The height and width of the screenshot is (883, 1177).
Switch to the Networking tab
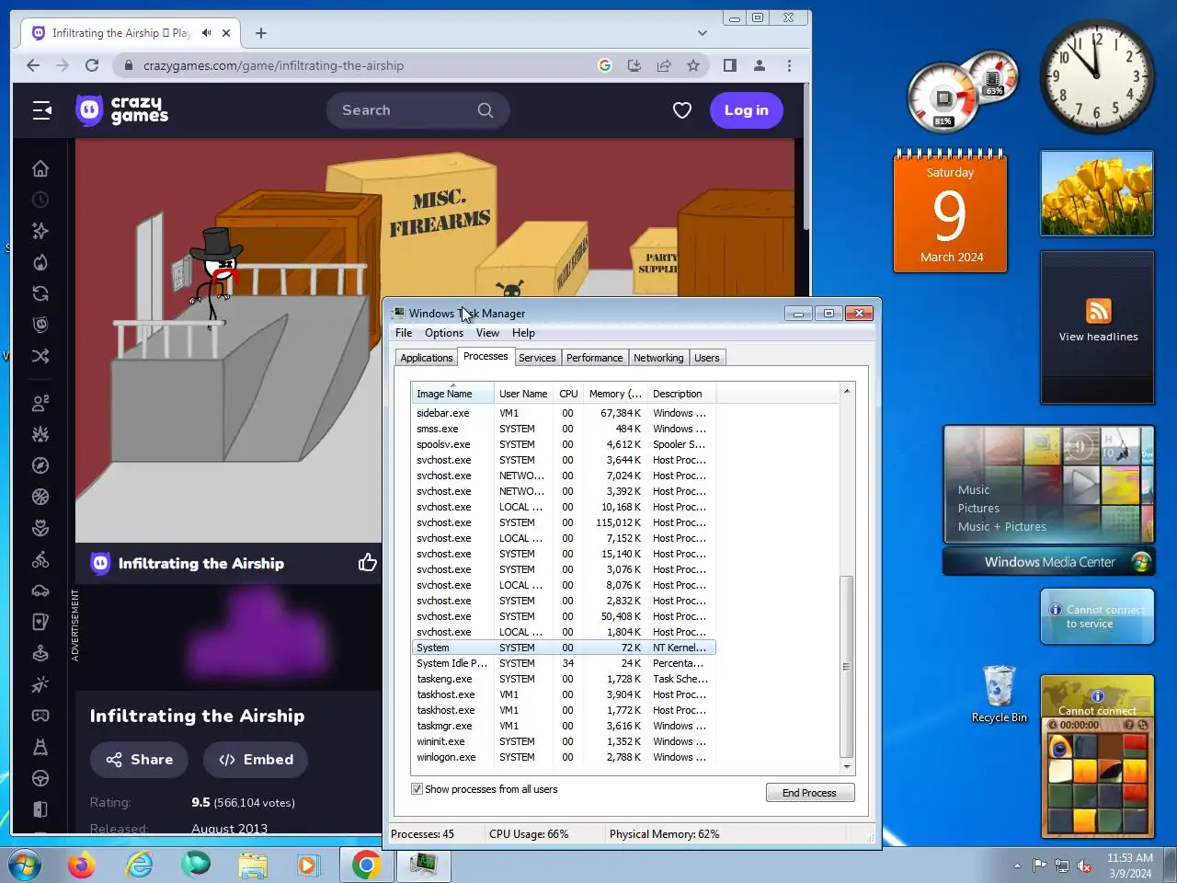658,358
